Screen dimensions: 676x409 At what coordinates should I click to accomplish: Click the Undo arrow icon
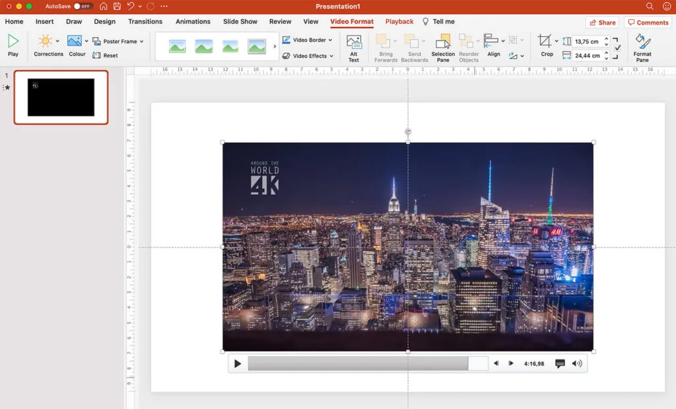click(x=131, y=7)
